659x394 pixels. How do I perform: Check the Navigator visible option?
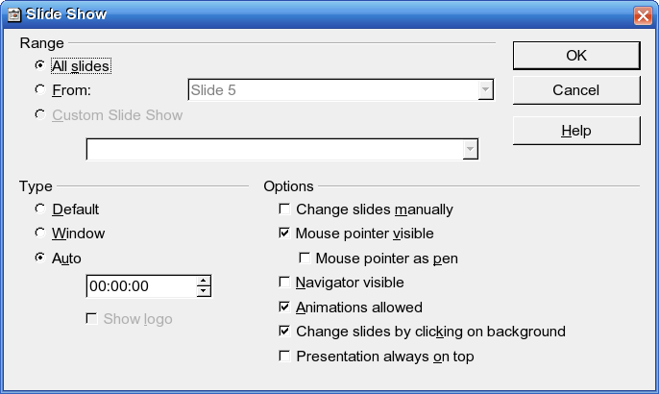coord(284,283)
